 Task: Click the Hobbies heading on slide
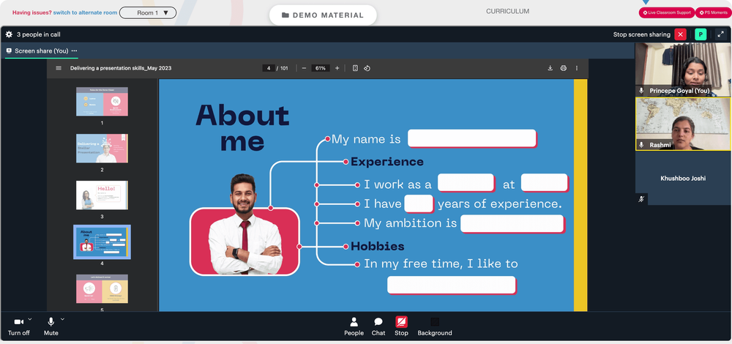coord(377,247)
